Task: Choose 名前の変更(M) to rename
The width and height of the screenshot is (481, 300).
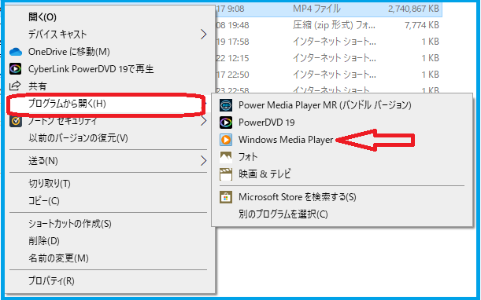Action: tap(58, 258)
